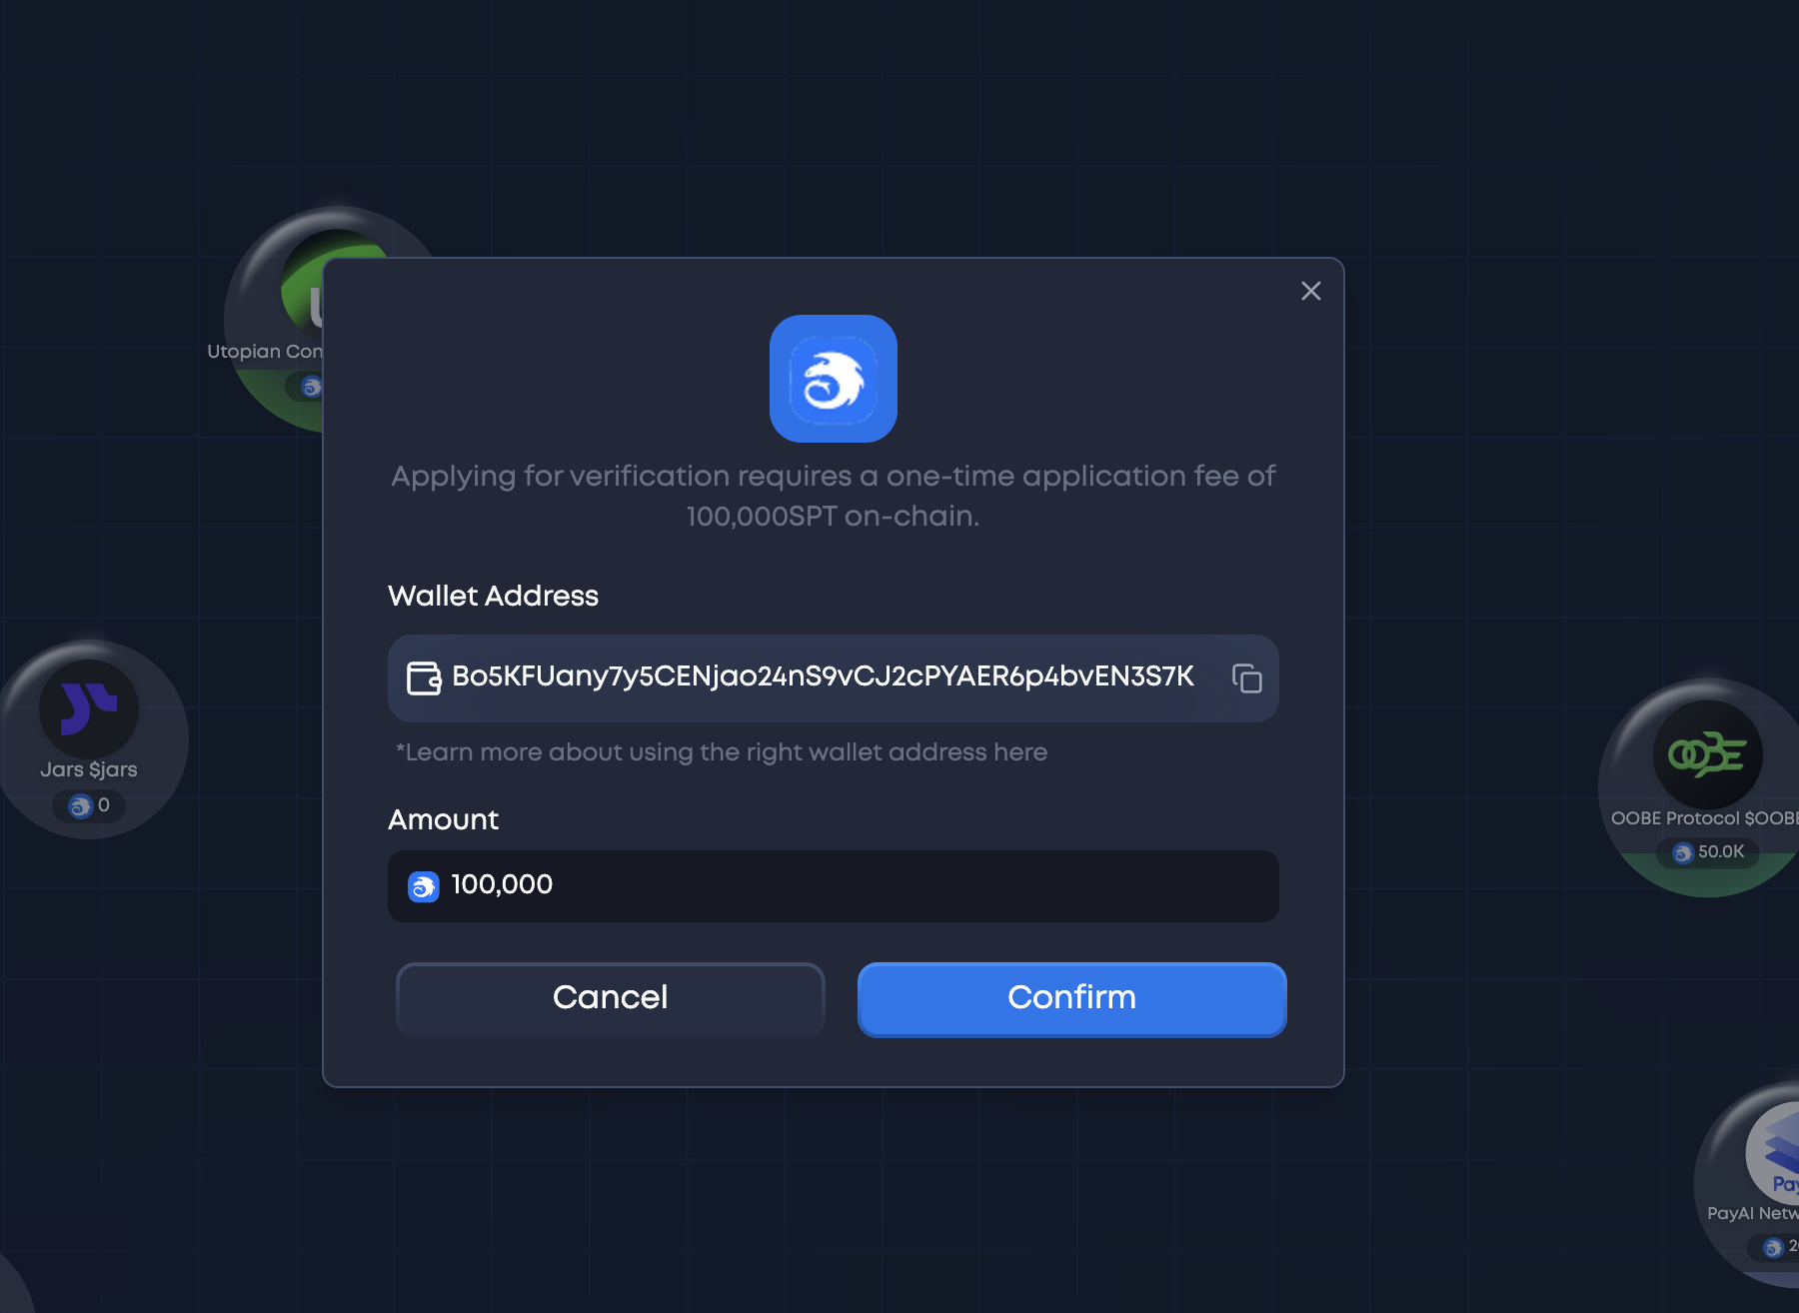Select the wallet address text
This screenshot has width=1799, height=1313.
(823, 676)
